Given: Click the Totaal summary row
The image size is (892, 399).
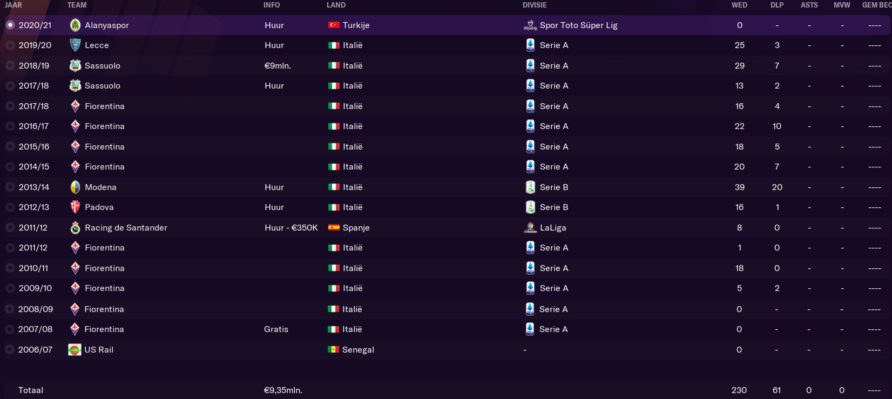Looking at the screenshot, I should (447, 390).
